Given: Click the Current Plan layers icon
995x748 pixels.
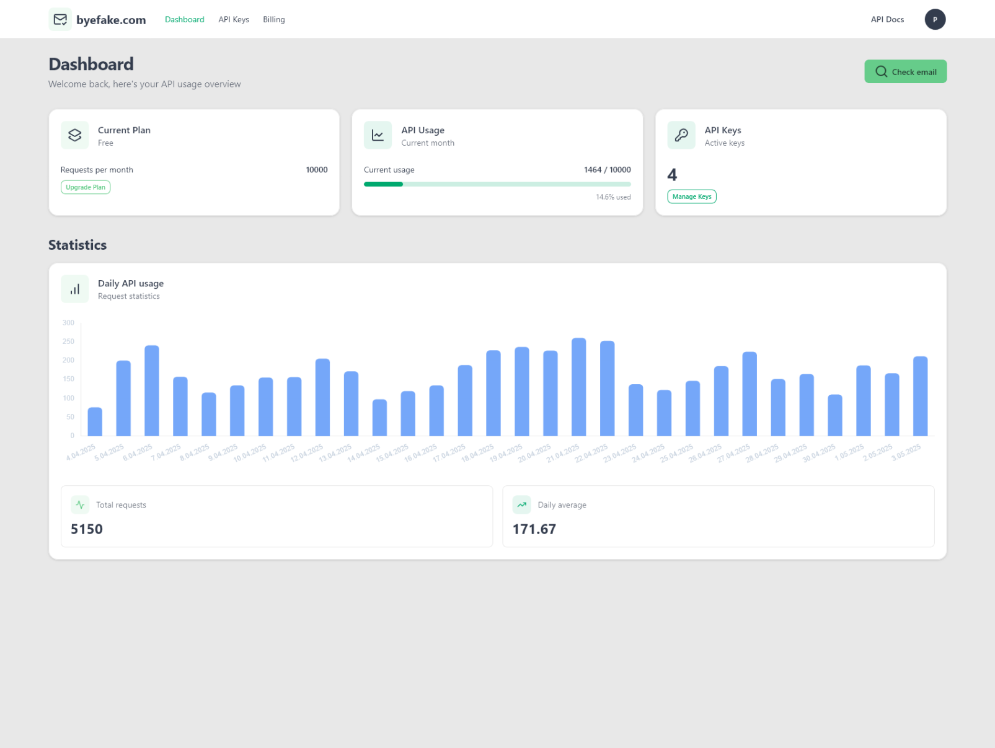Looking at the screenshot, I should coord(75,135).
